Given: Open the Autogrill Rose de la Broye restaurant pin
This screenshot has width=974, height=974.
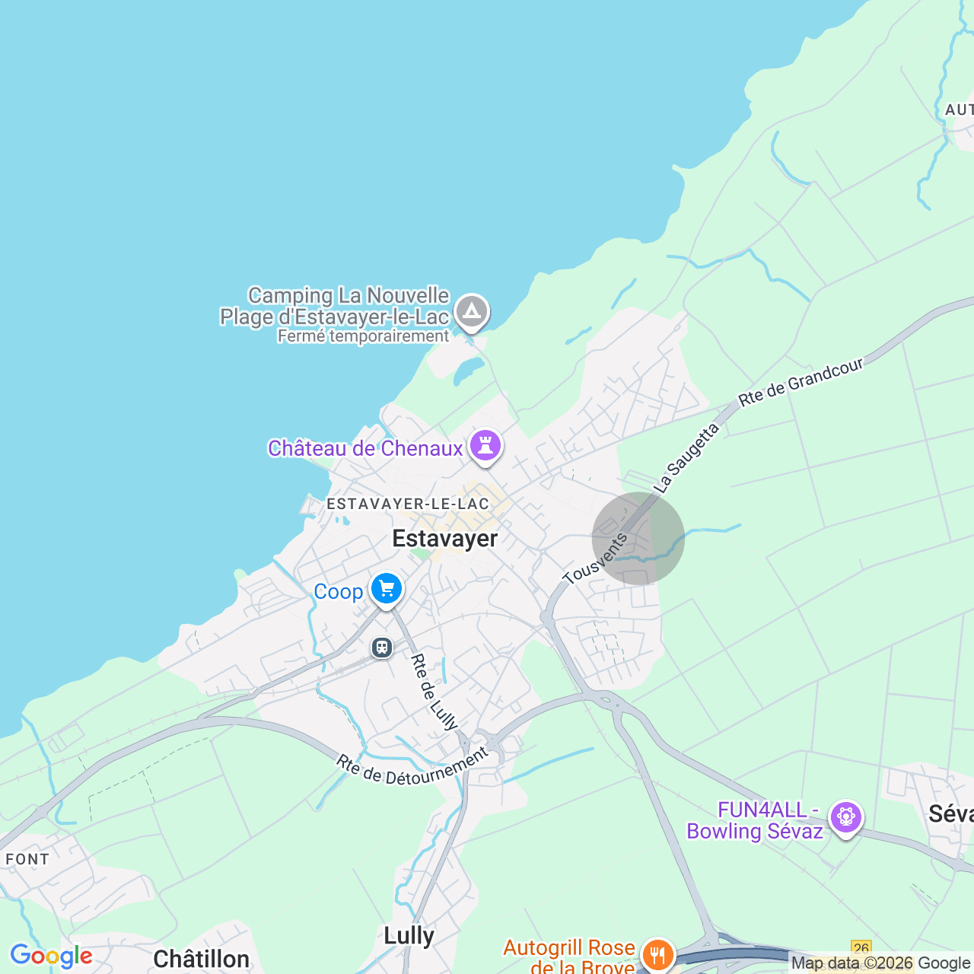Looking at the screenshot, I should (657, 954).
